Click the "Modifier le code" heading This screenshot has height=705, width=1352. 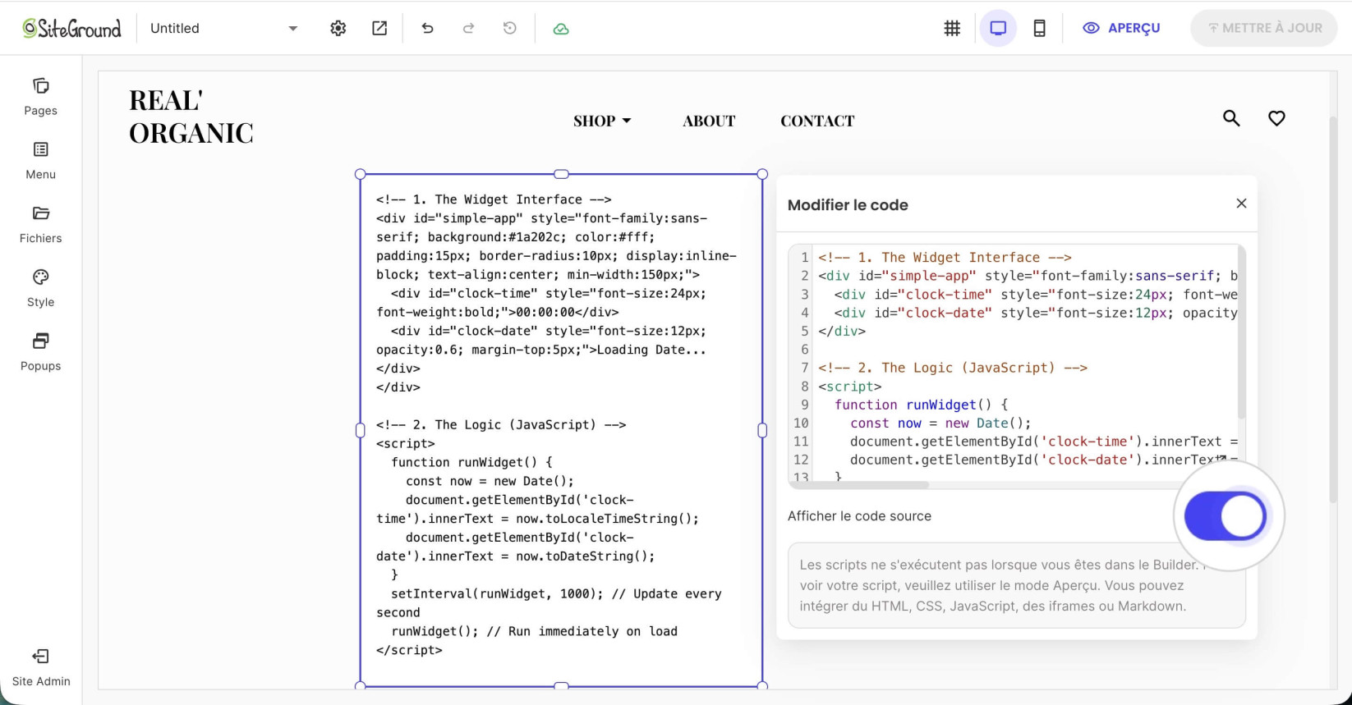[848, 205]
